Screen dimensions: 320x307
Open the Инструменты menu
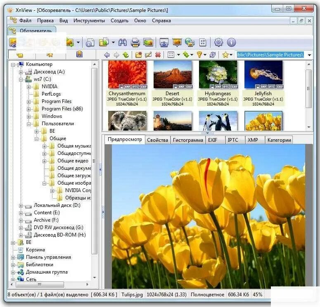pyautogui.click(x=89, y=21)
